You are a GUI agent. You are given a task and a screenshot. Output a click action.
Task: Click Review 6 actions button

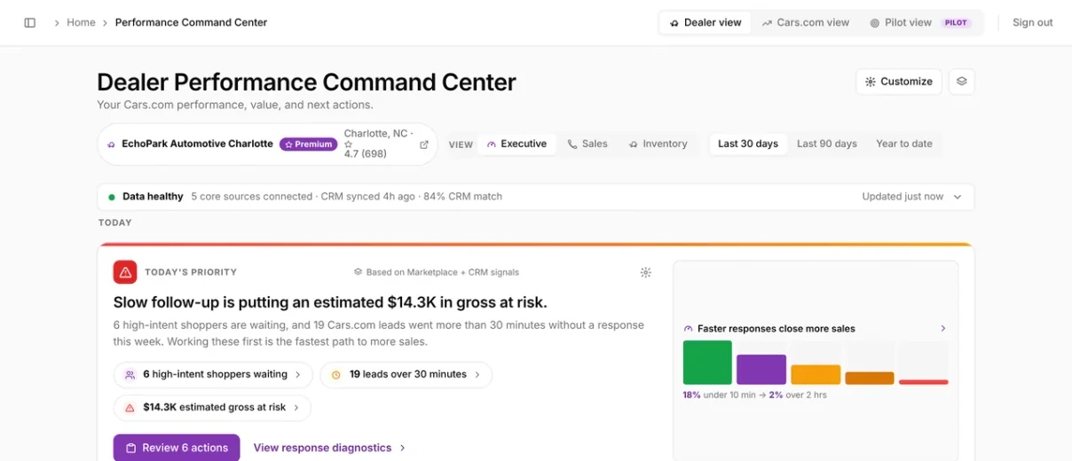[177, 448]
